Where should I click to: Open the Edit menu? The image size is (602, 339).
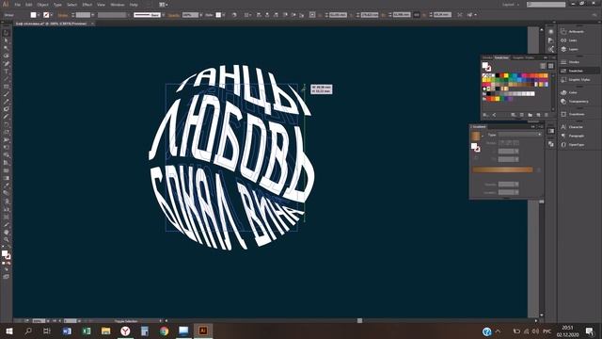coord(29,5)
